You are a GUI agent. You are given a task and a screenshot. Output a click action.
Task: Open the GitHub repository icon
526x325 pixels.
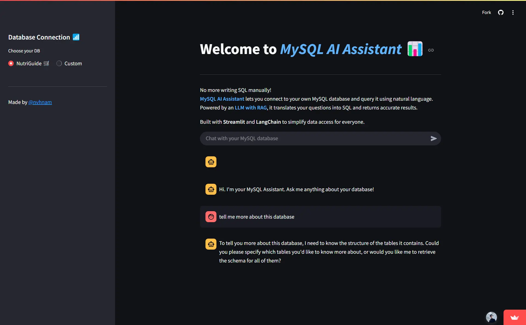point(501,12)
